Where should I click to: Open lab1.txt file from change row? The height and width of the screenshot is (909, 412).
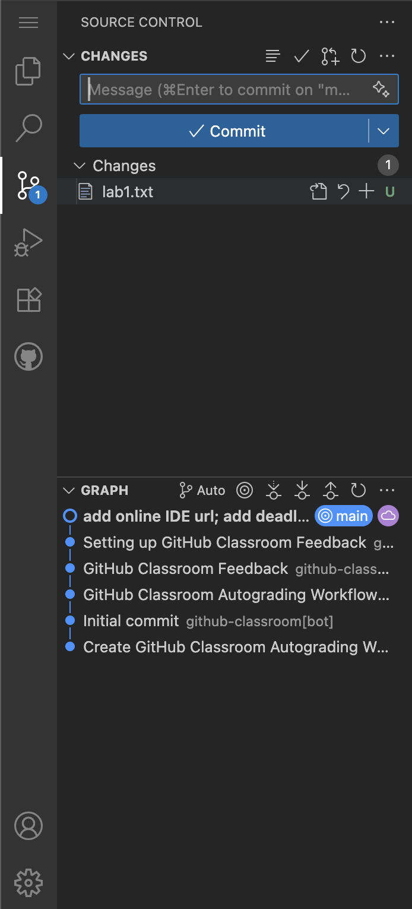click(x=319, y=192)
